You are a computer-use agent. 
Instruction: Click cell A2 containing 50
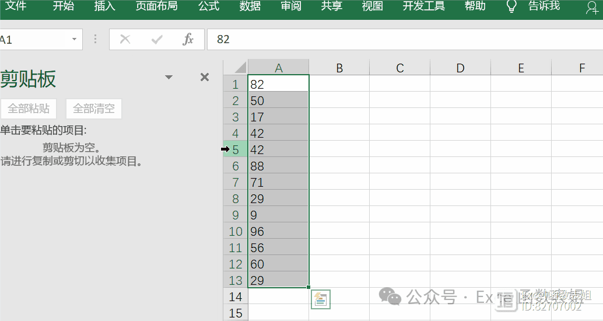(278, 100)
